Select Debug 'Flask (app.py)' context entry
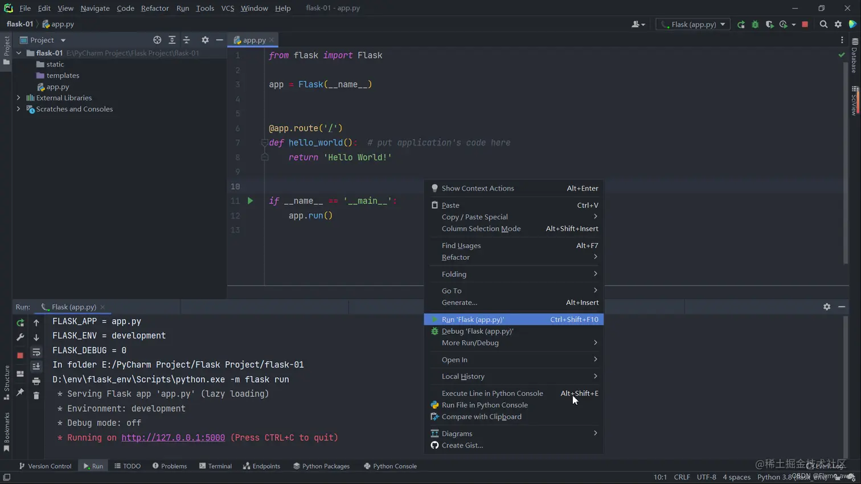This screenshot has width=861, height=484. tap(514, 331)
